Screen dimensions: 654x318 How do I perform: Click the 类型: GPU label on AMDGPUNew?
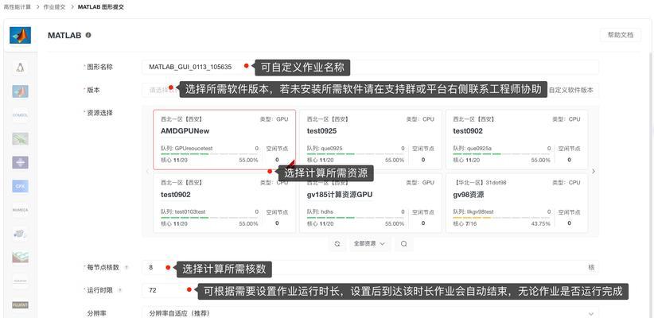click(x=274, y=119)
